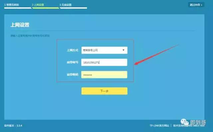Click the WeChat chat bubble icon
Image resolution: width=213 pixels, height=132 pixels.
[x=184, y=122]
